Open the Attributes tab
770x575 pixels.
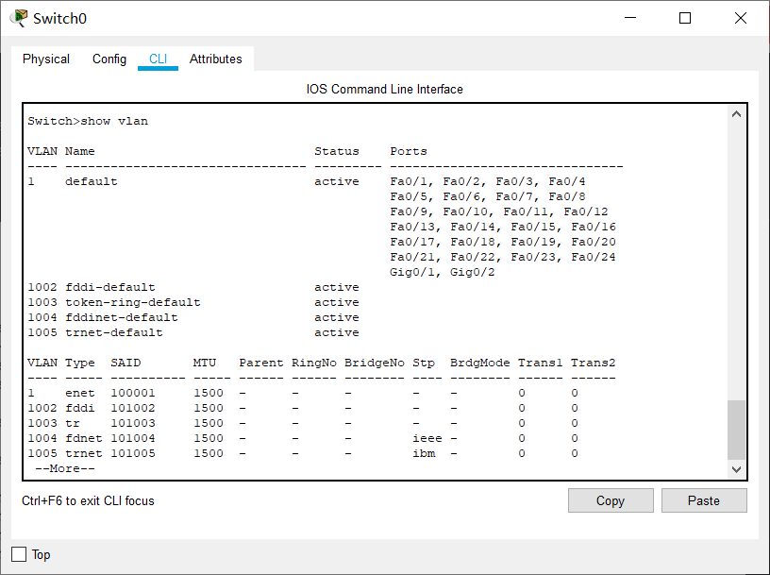[x=215, y=59]
